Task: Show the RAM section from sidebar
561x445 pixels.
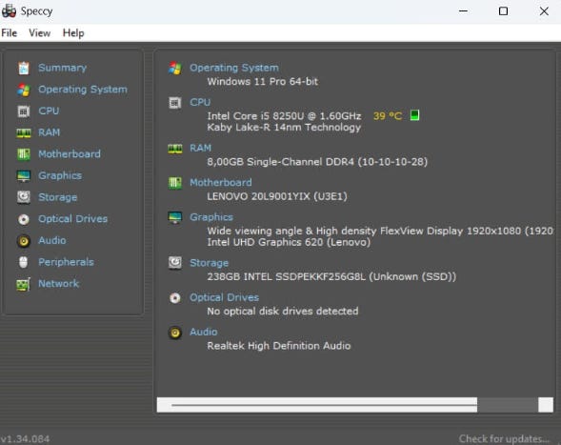Action: [x=49, y=132]
